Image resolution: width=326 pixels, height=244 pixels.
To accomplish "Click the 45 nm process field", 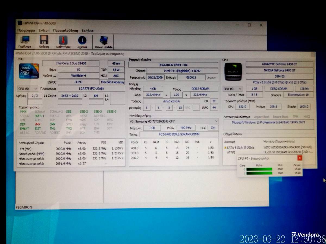I will [x=116, y=63].
